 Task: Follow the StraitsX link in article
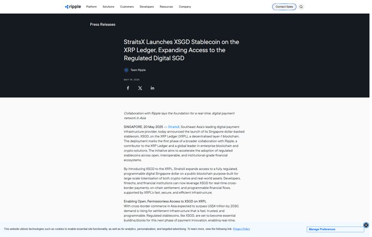(173, 127)
